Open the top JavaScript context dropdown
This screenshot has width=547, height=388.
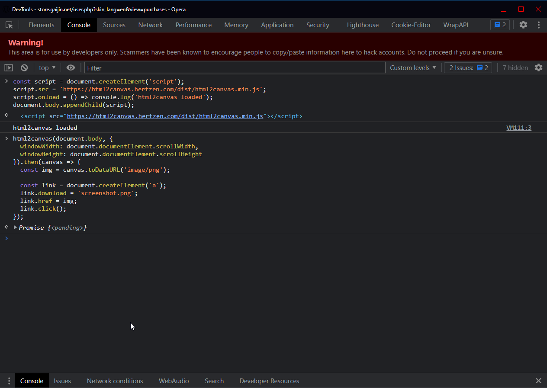pyautogui.click(x=47, y=67)
